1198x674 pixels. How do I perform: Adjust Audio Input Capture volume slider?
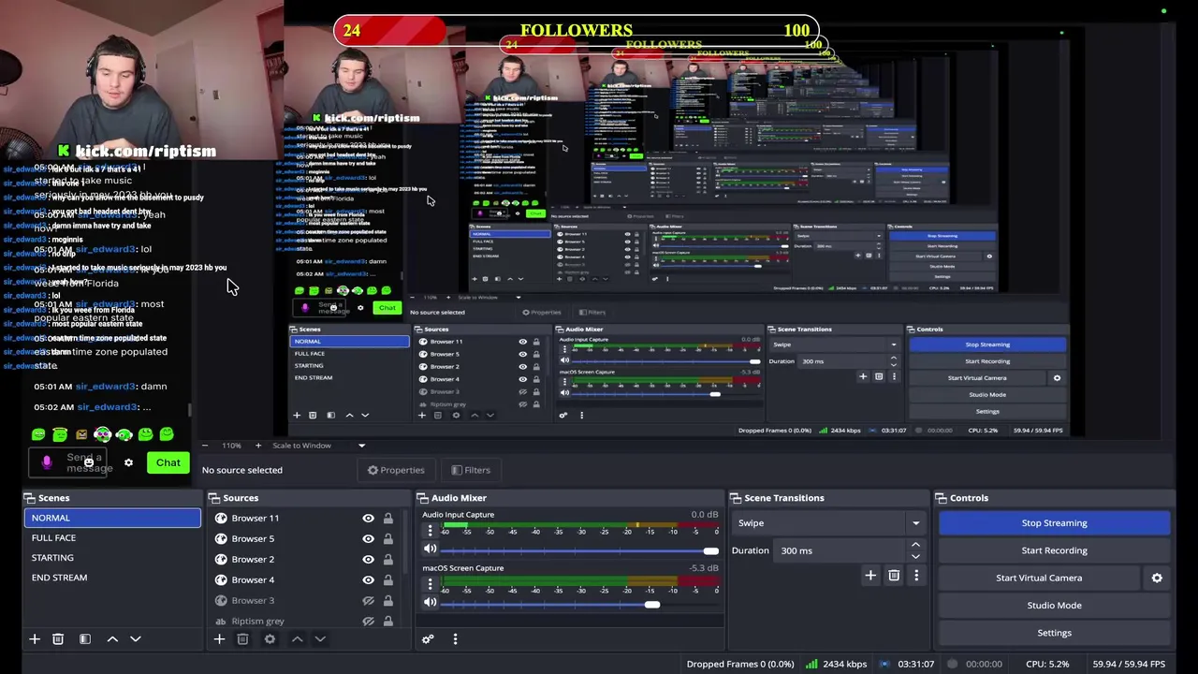click(x=711, y=550)
